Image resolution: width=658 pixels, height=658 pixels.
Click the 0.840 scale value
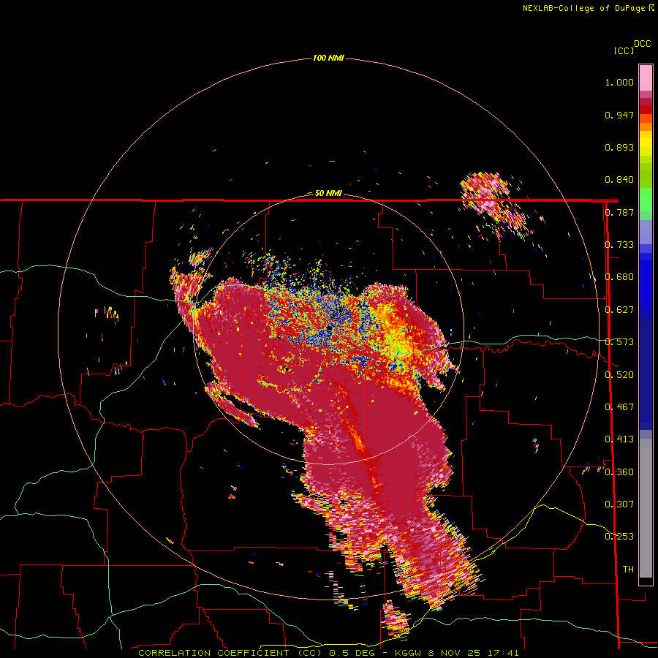pos(619,180)
